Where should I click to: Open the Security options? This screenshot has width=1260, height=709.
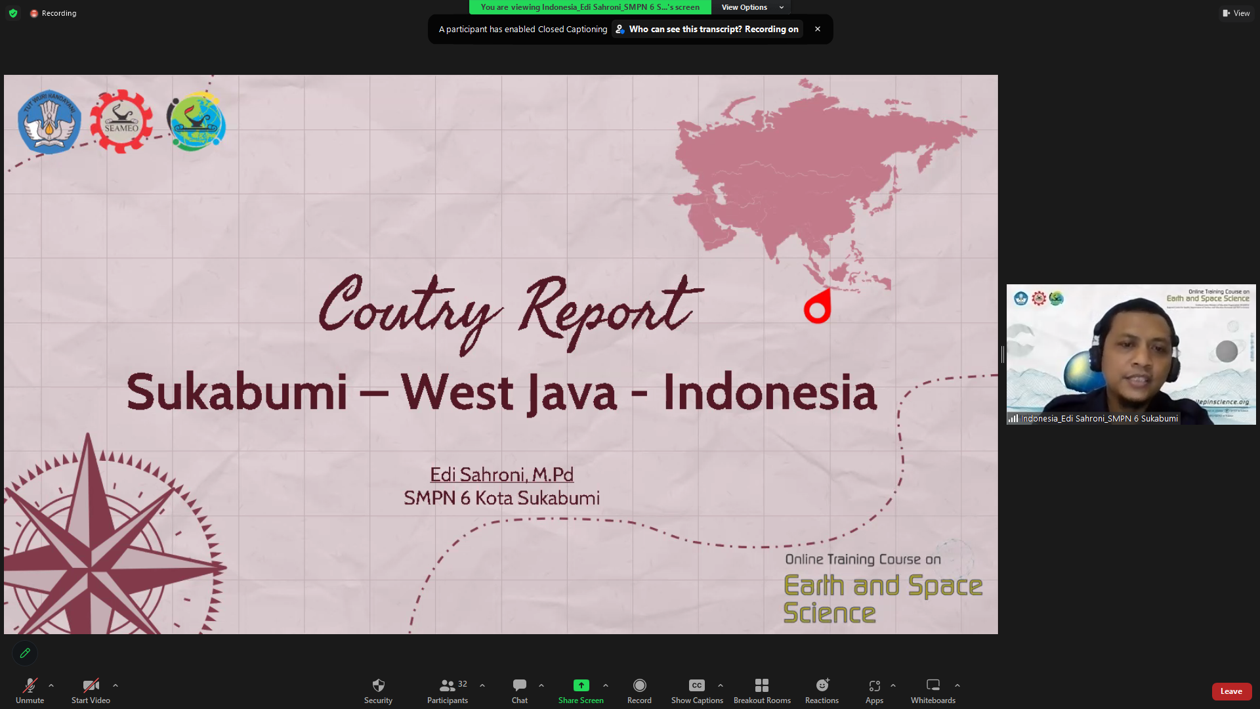[378, 691]
